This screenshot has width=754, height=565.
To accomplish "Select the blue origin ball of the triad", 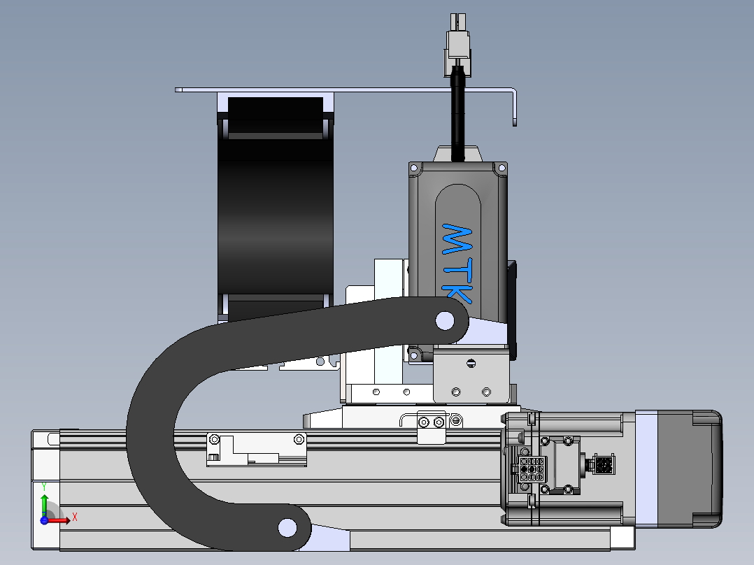I will pos(44,520).
